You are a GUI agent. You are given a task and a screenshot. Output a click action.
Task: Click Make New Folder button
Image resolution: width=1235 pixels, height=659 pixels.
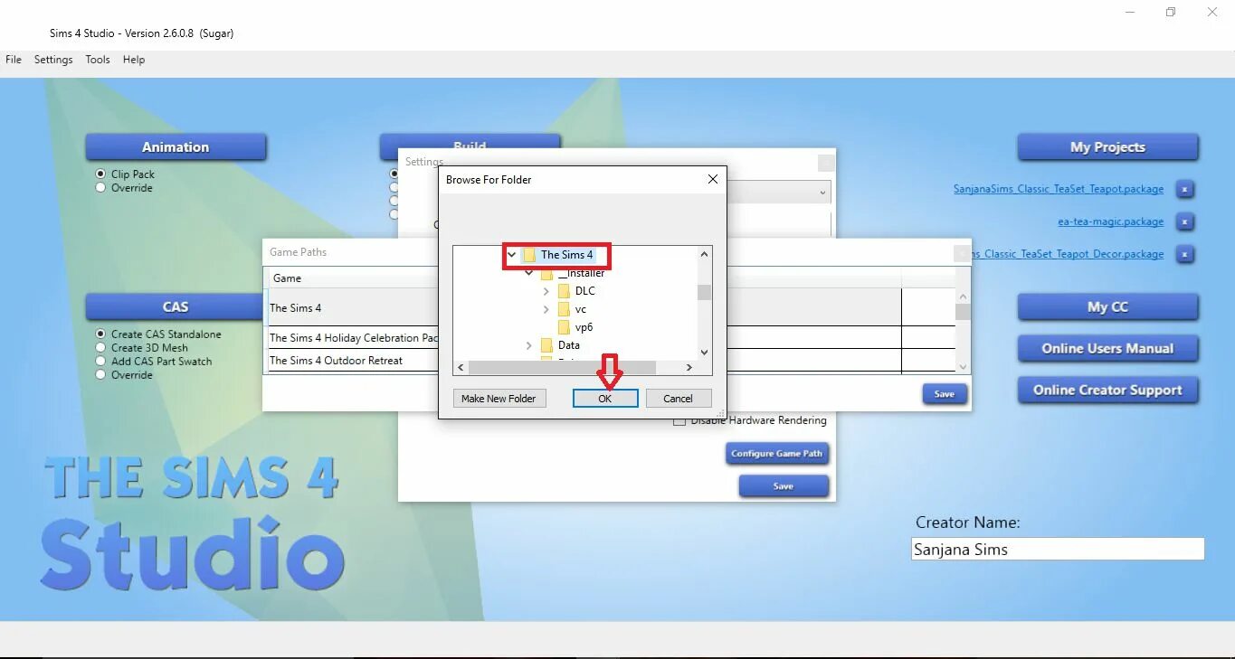click(499, 399)
